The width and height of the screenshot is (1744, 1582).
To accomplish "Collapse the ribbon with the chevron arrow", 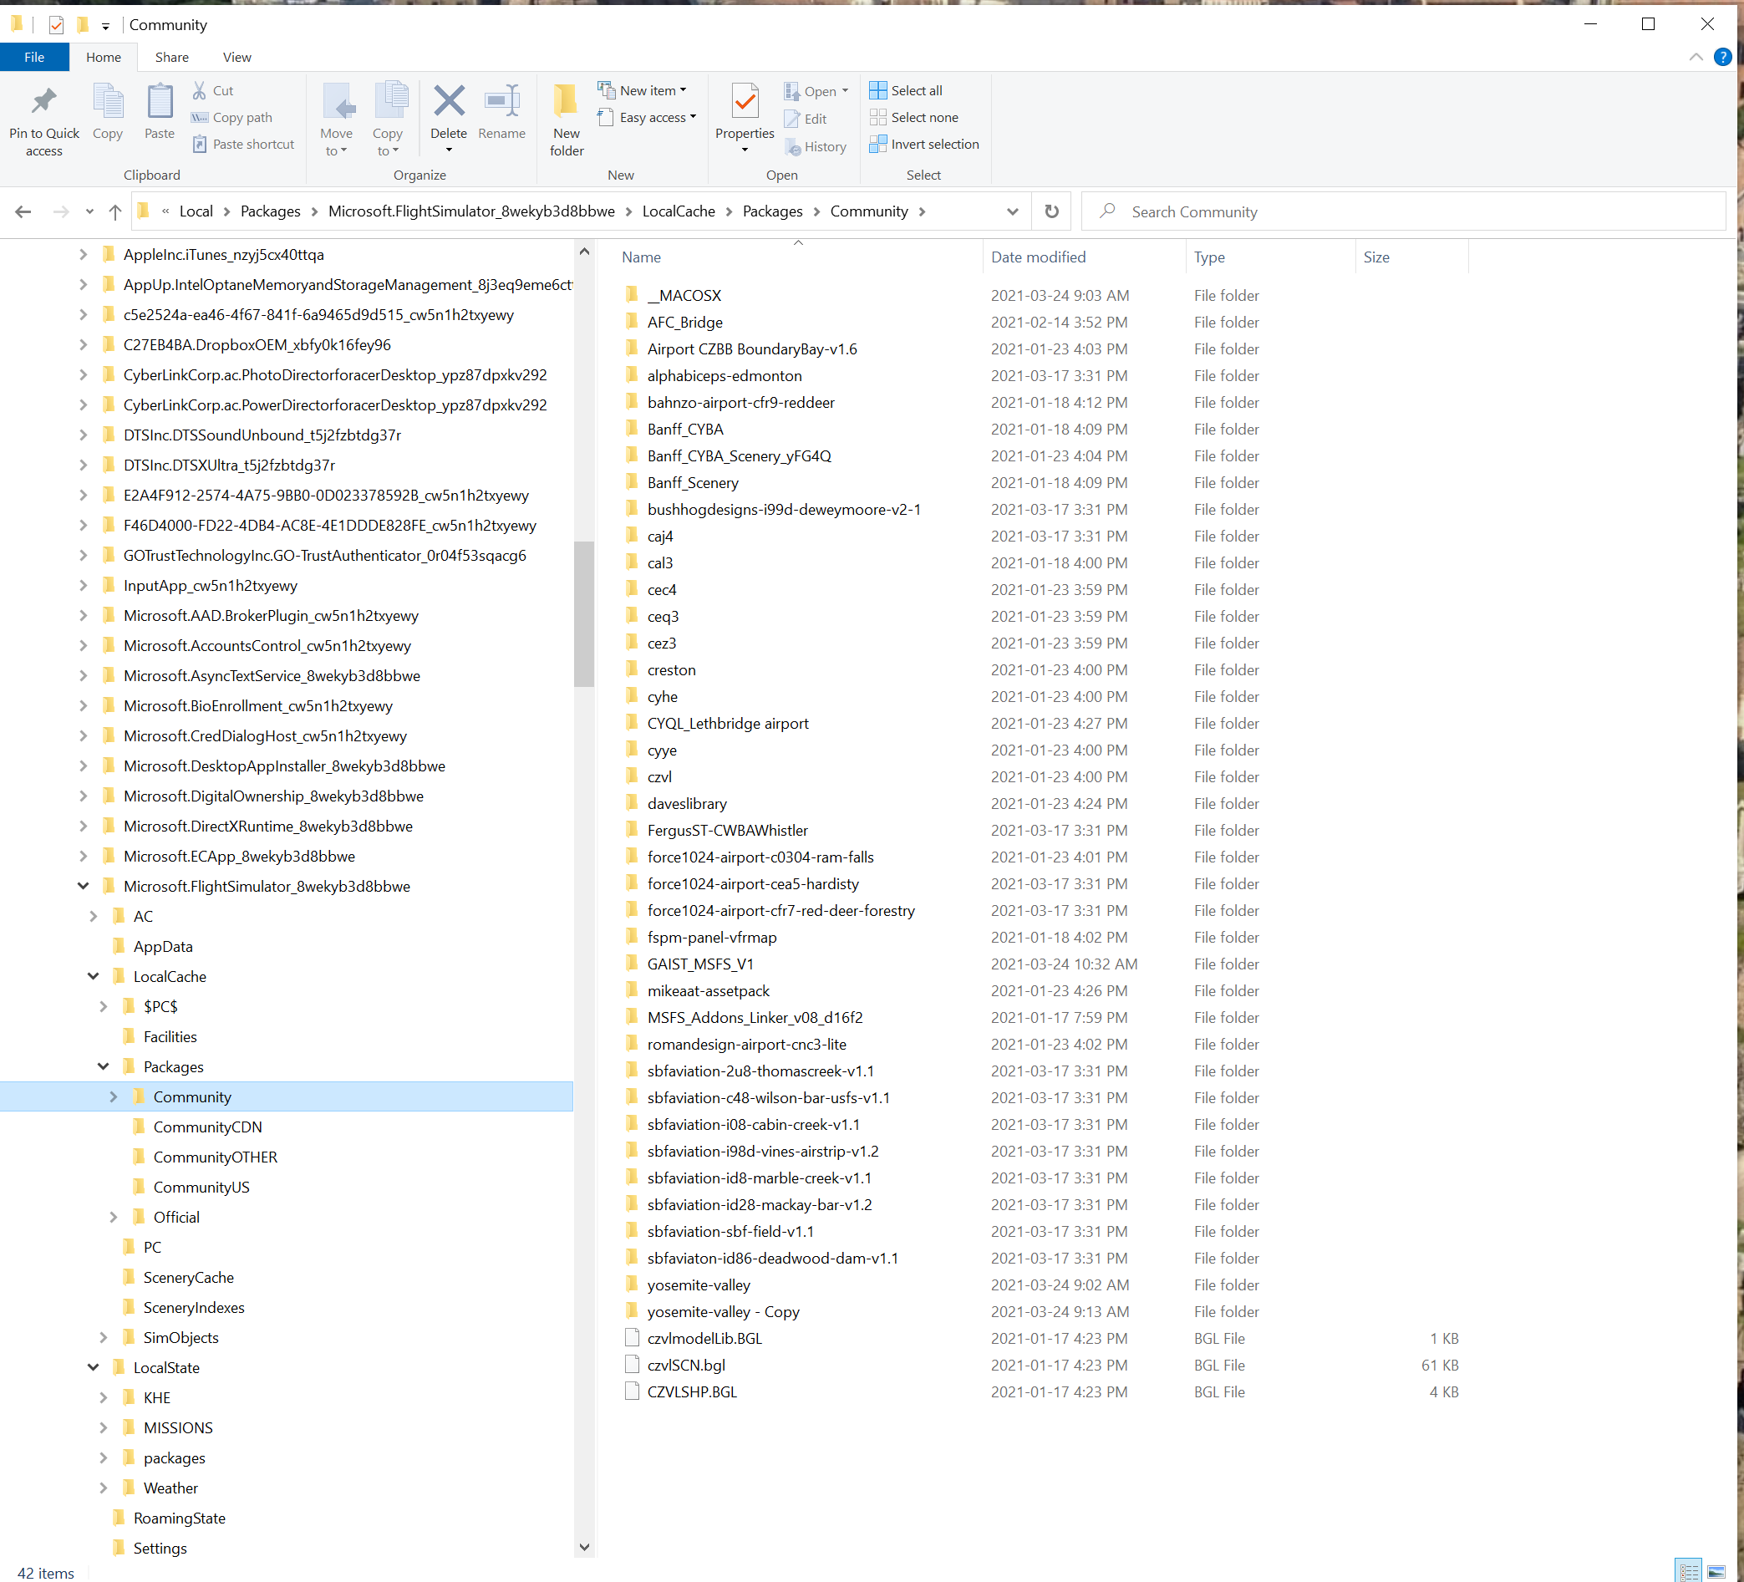I will [x=1696, y=57].
